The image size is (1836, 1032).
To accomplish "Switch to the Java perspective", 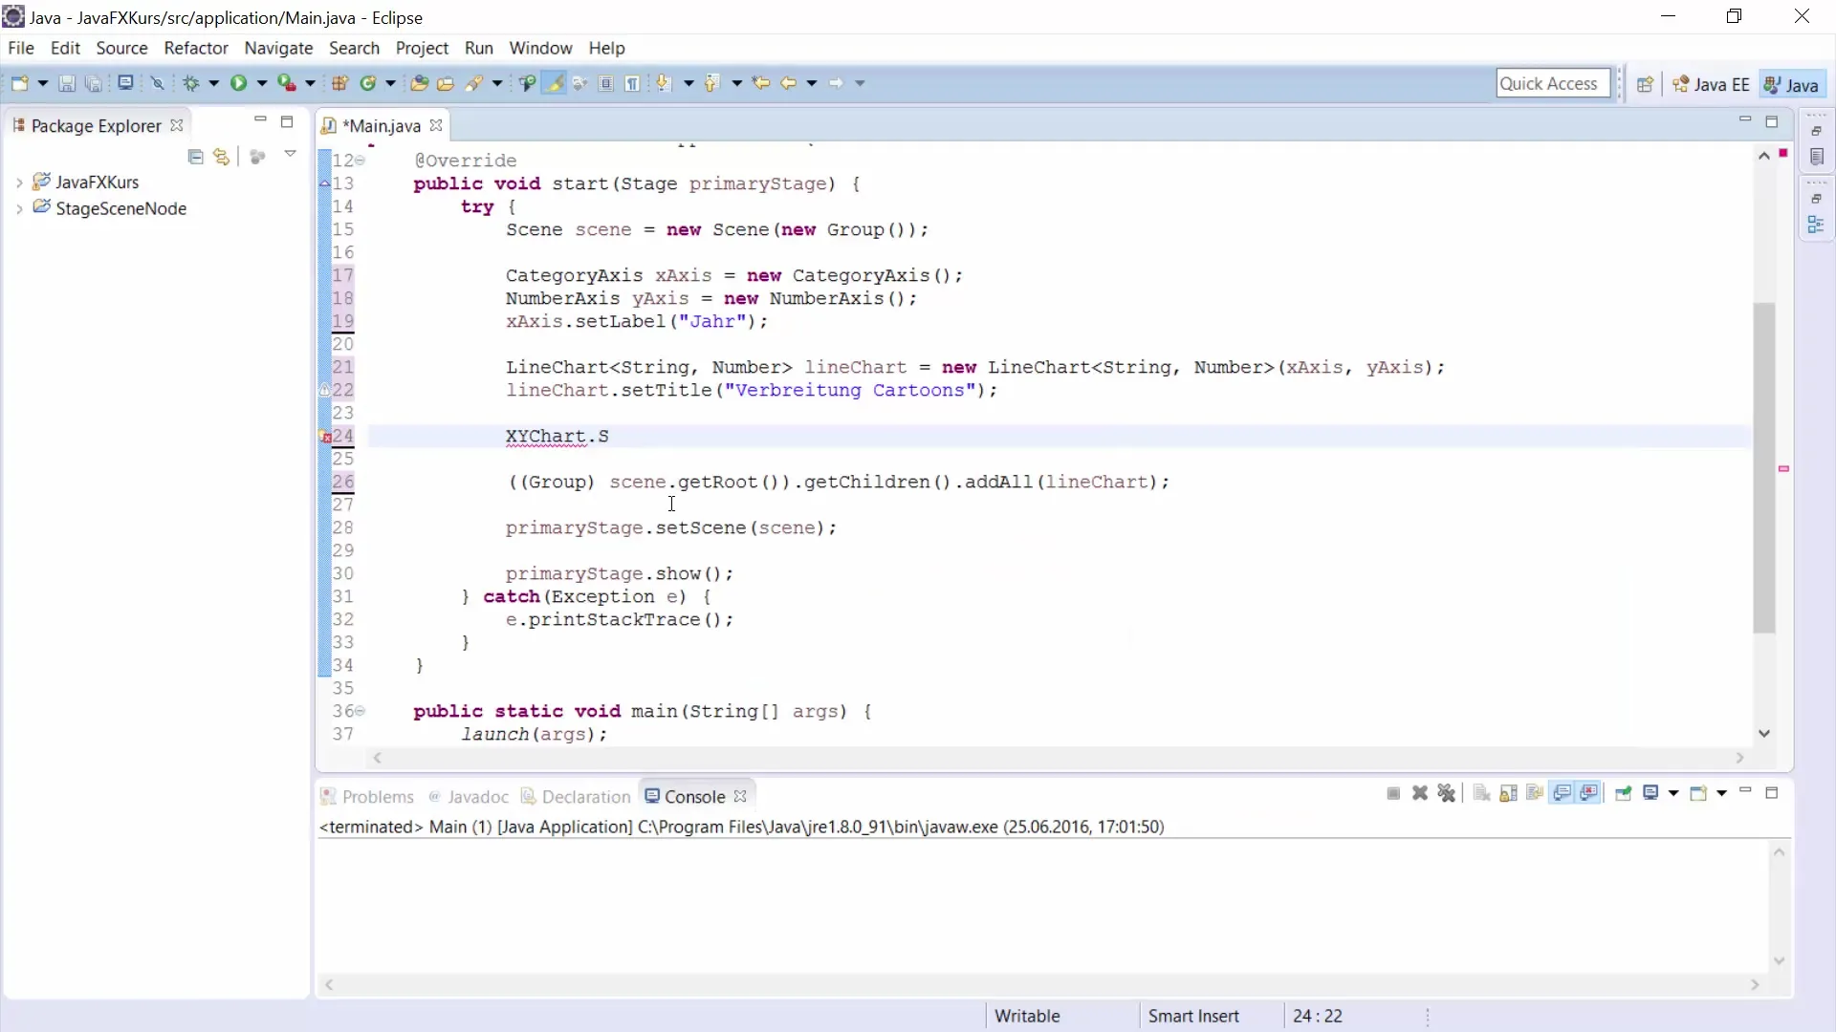I will click(x=1791, y=84).
